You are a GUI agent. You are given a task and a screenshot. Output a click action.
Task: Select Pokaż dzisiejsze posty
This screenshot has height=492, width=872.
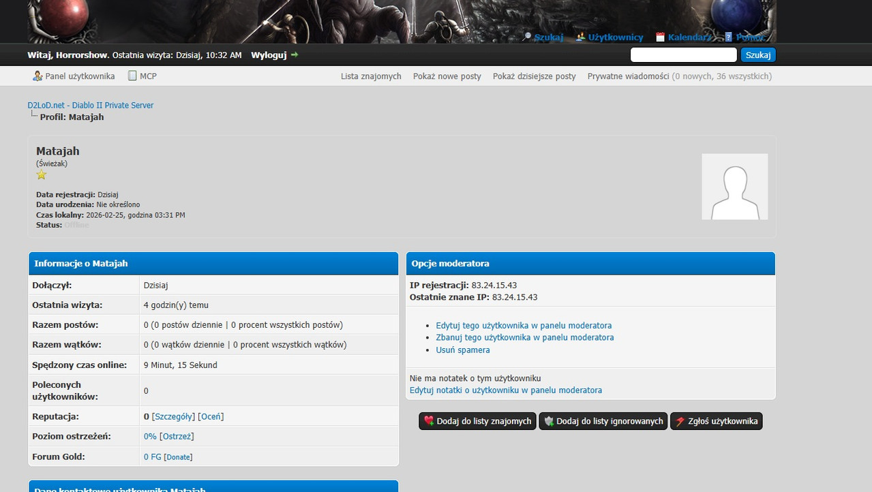coord(535,76)
